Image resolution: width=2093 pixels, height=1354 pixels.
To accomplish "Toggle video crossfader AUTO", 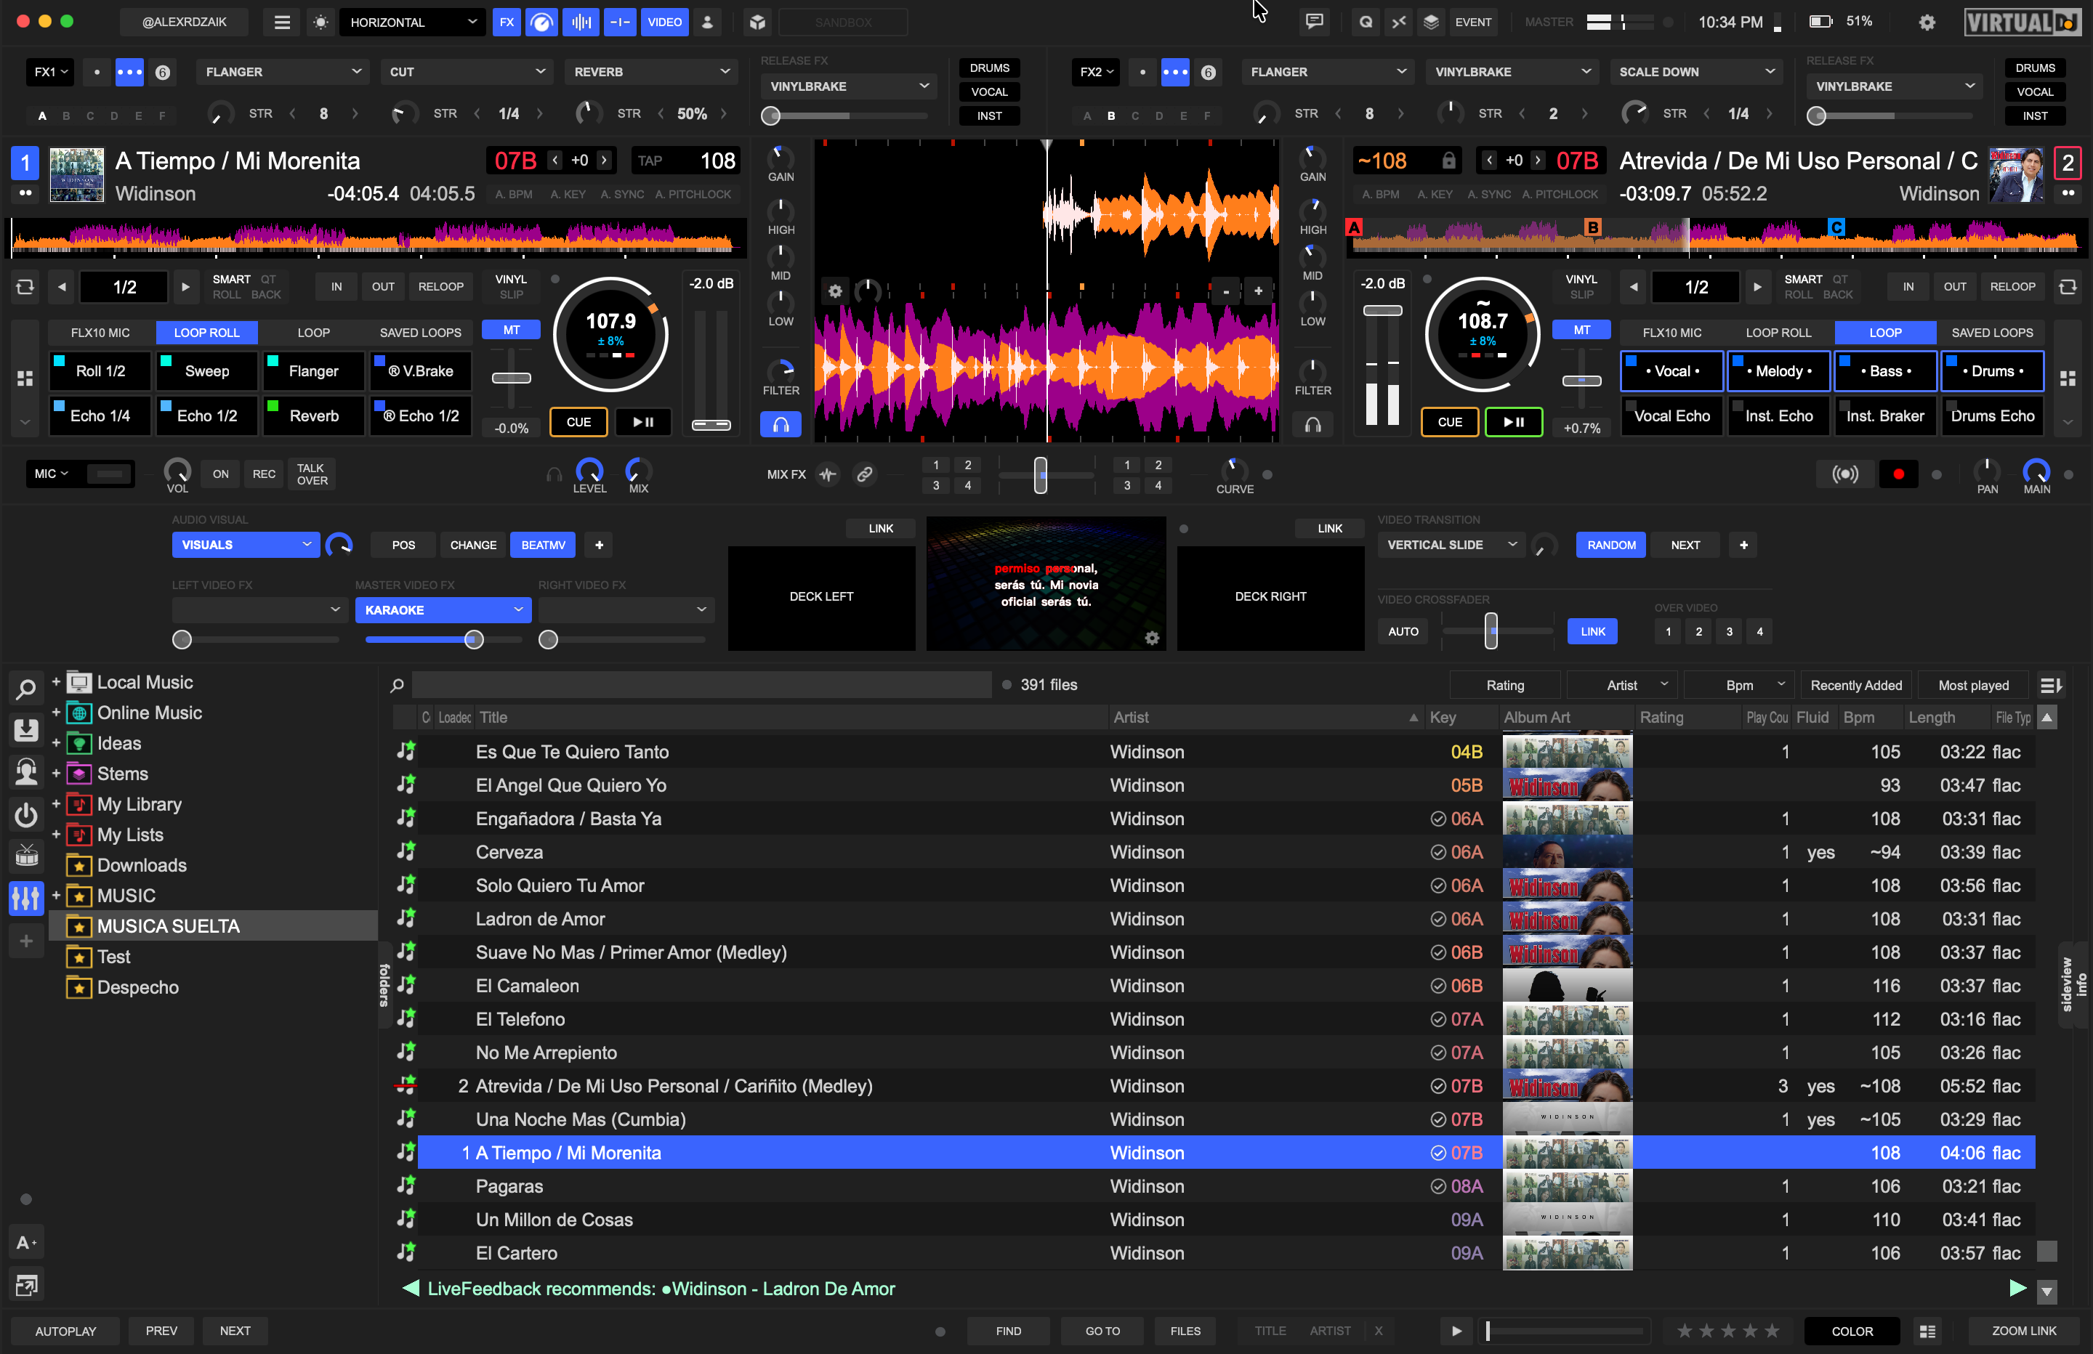I will click(x=1403, y=631).
